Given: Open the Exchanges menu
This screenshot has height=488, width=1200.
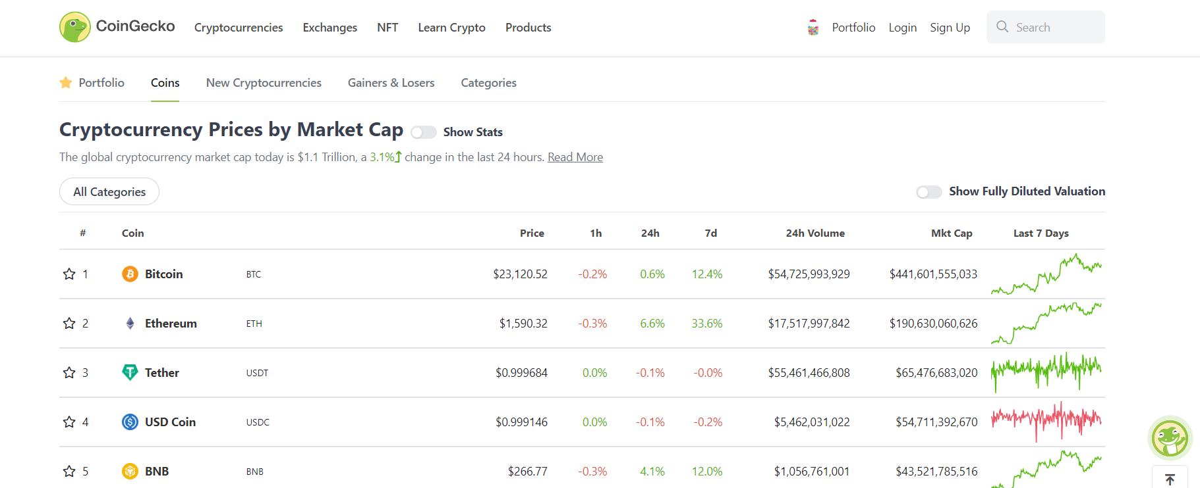Looking at the screenshot, I should coord(330,28).
